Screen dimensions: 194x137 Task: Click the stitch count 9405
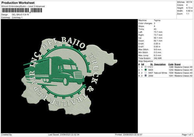tap(151, 70)
